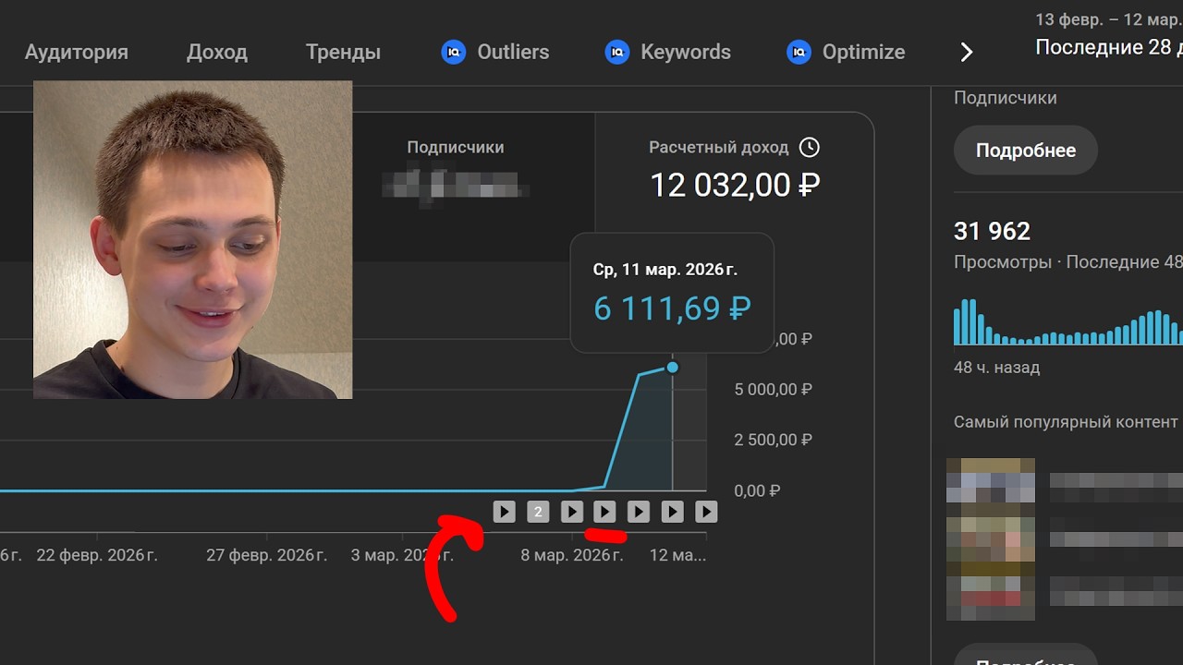
Task: Open the vidIQ Optimize tab
Action: [845, 52]
